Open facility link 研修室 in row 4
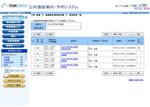This screenshot has height=107, width=150. click(64, 67)
